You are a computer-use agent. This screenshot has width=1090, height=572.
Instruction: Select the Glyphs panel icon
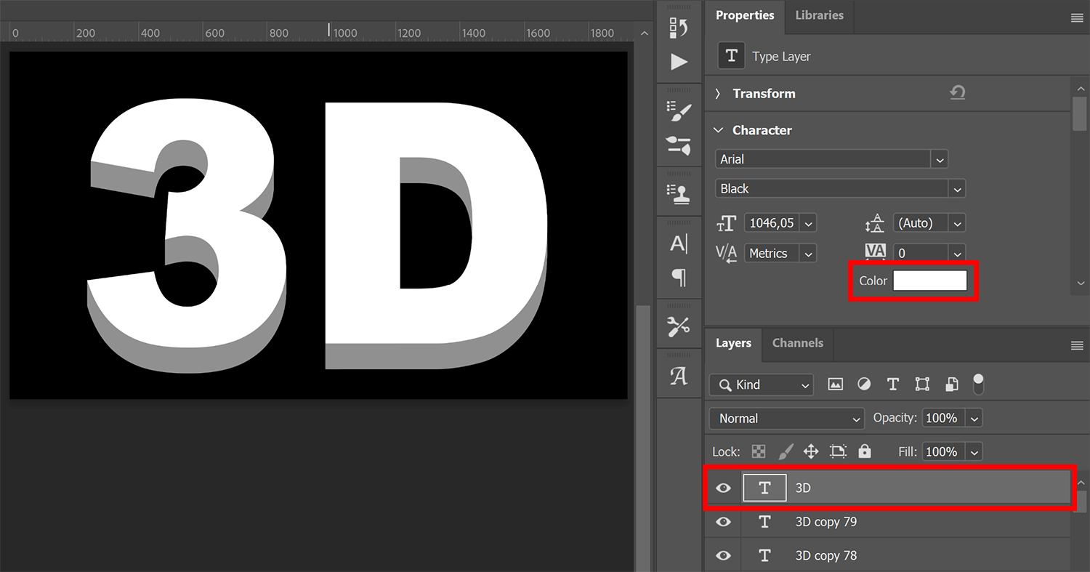[x=679, y=374]
